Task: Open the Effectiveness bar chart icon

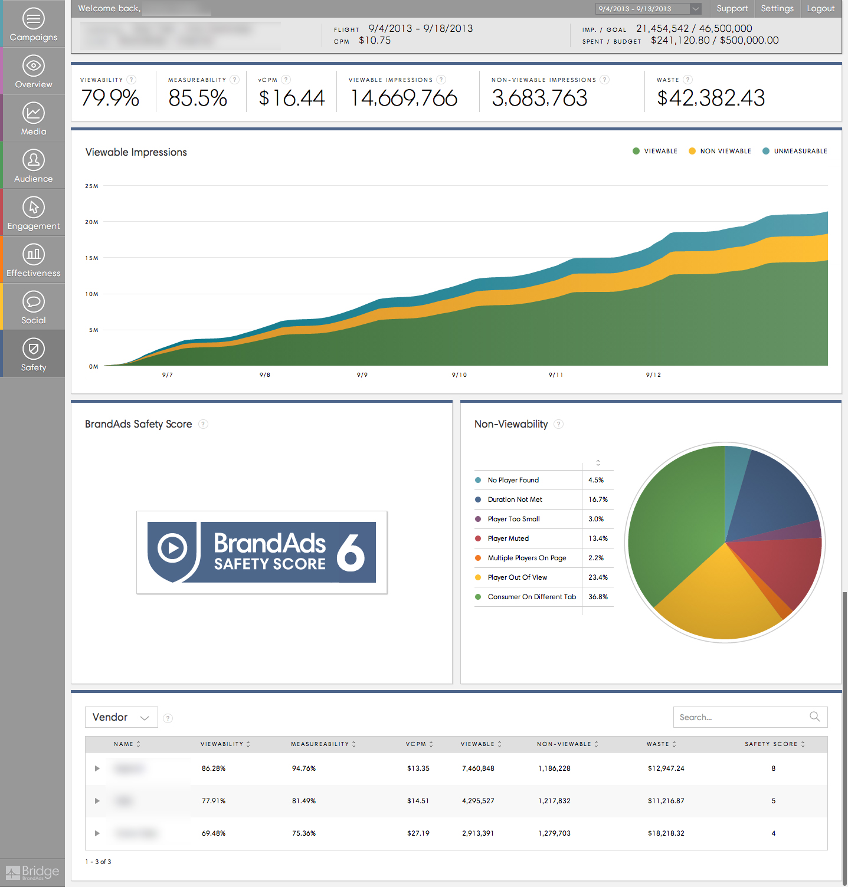Action: [x=34, y=255]
